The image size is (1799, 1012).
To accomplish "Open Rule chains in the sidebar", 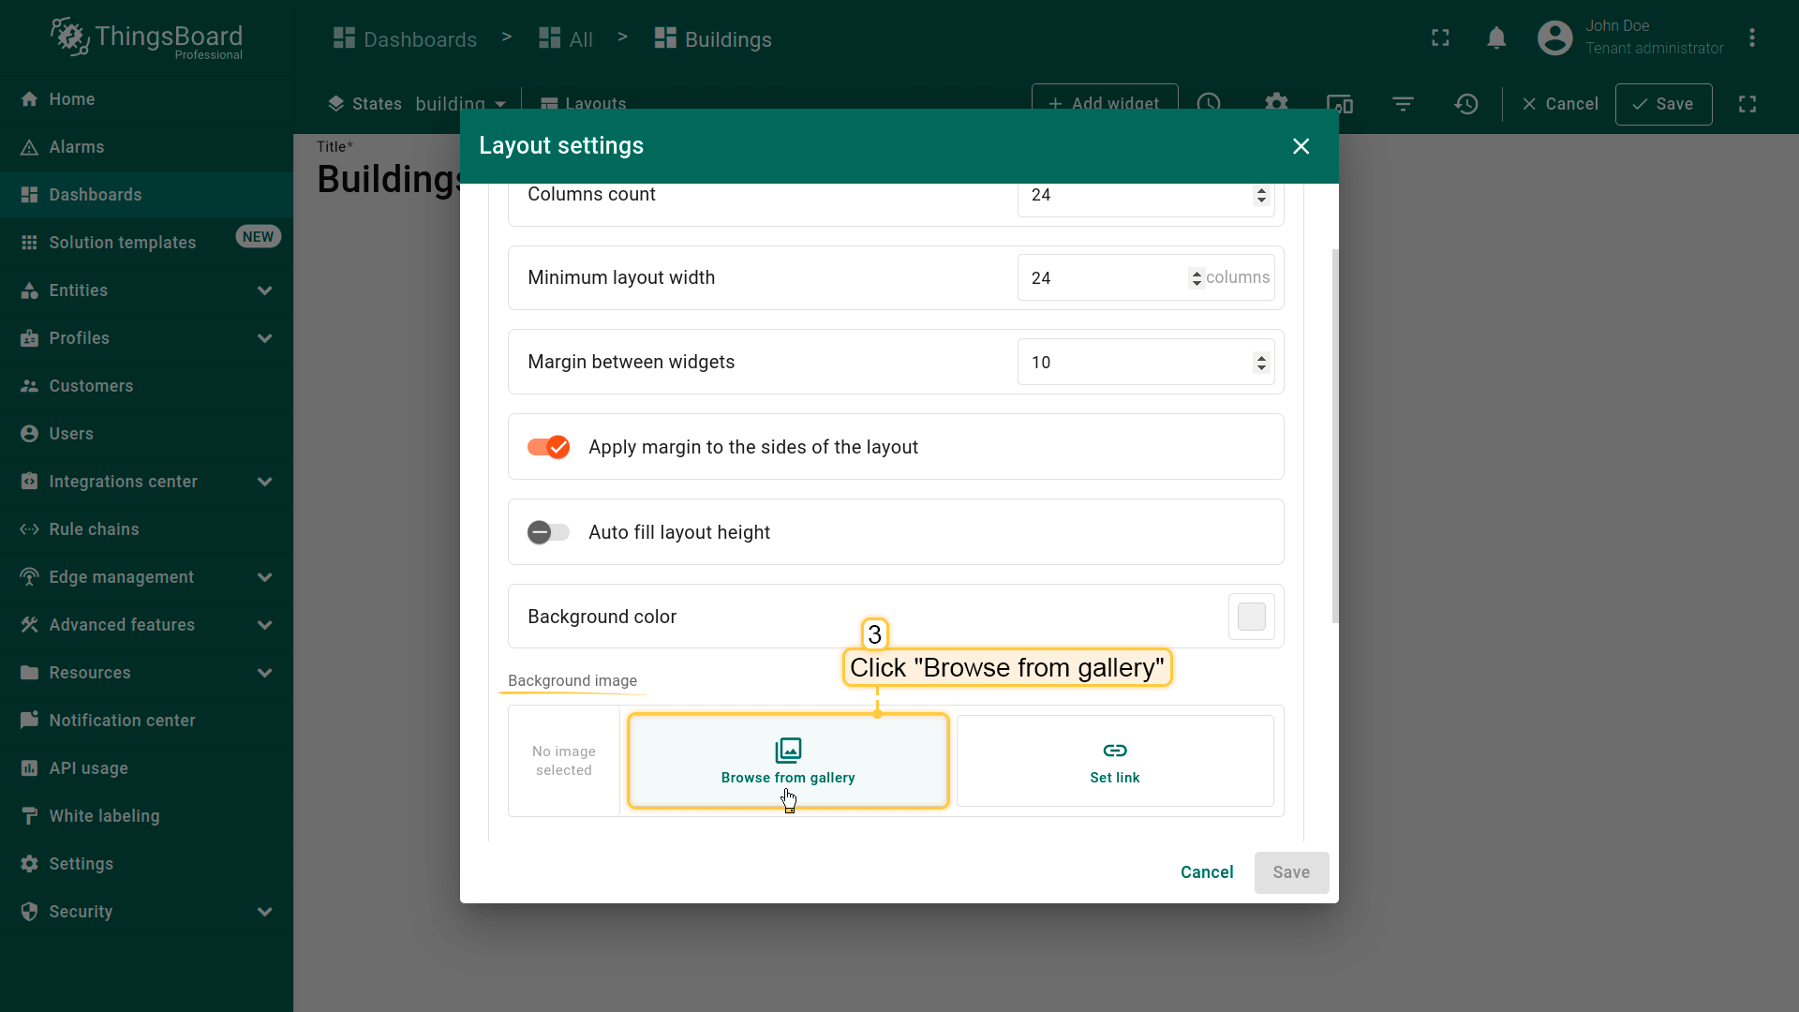I will [x=94, y=529].
